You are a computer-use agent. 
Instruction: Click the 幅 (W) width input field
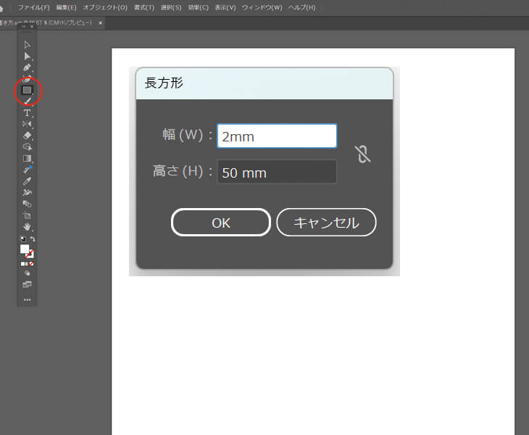point(277,136)
